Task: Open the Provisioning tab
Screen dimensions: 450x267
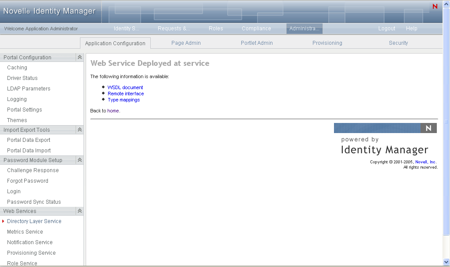Action: coord(327,43)
